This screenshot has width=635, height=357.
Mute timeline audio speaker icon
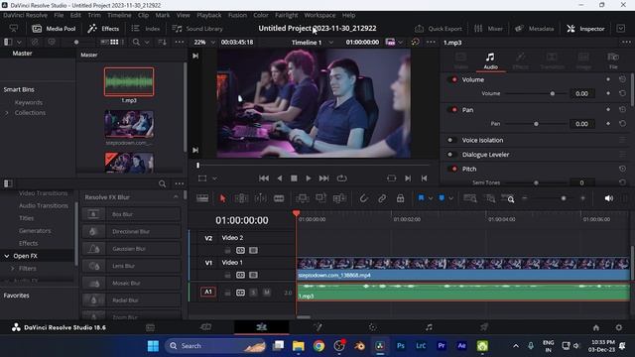click(608, 198)
